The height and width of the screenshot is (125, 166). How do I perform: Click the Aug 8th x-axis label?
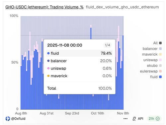point(21,113)
